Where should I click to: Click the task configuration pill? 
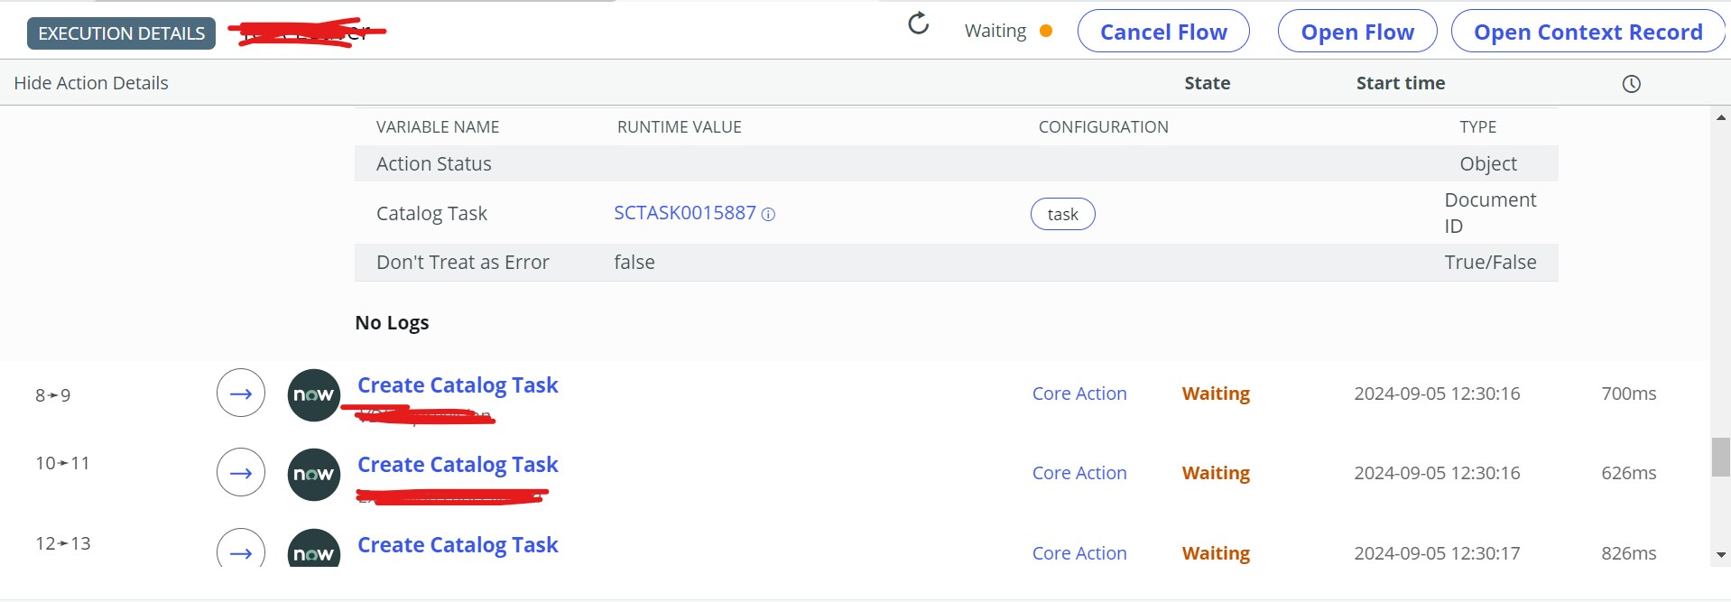[1062, 214]
